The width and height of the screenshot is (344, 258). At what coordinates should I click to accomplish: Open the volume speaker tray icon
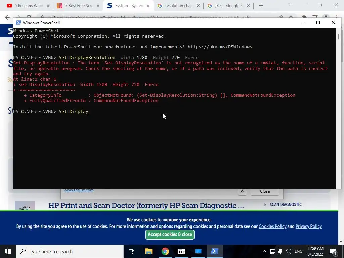tap(289, 251)
